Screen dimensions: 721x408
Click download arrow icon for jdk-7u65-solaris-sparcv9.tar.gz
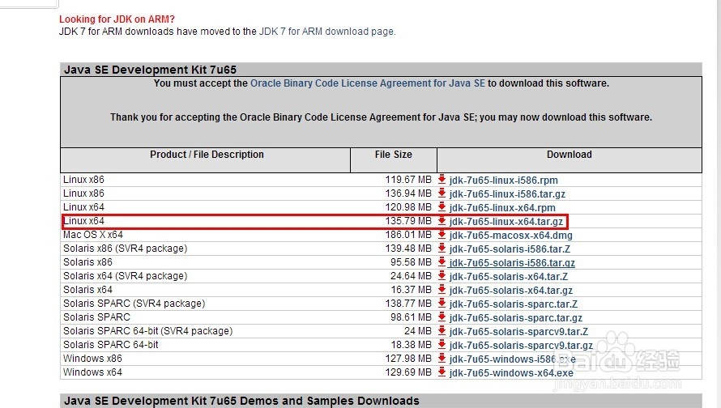(x=442, y=345)
